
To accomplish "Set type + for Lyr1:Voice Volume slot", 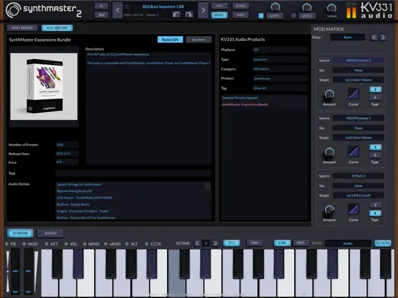I will [375, 98].
